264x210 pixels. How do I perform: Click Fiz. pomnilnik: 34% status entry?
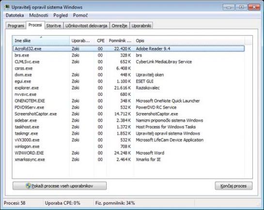pyautogui.click(x=115, y=203)
